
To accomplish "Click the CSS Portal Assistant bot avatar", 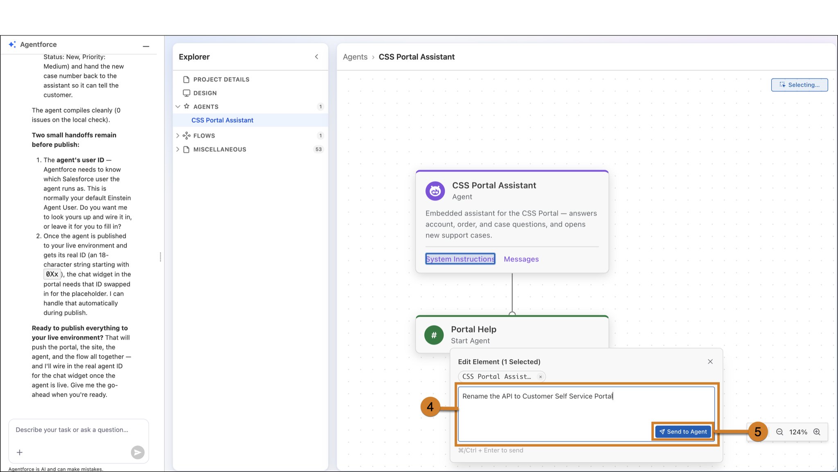I will click(435, 191).
